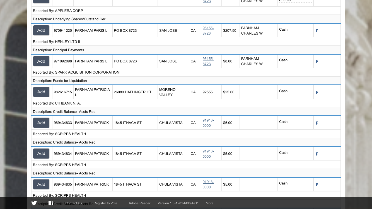This screenshot has width=372, height=209.
Task: Open the P icon for property 982616715
Action: click(317, 93)
